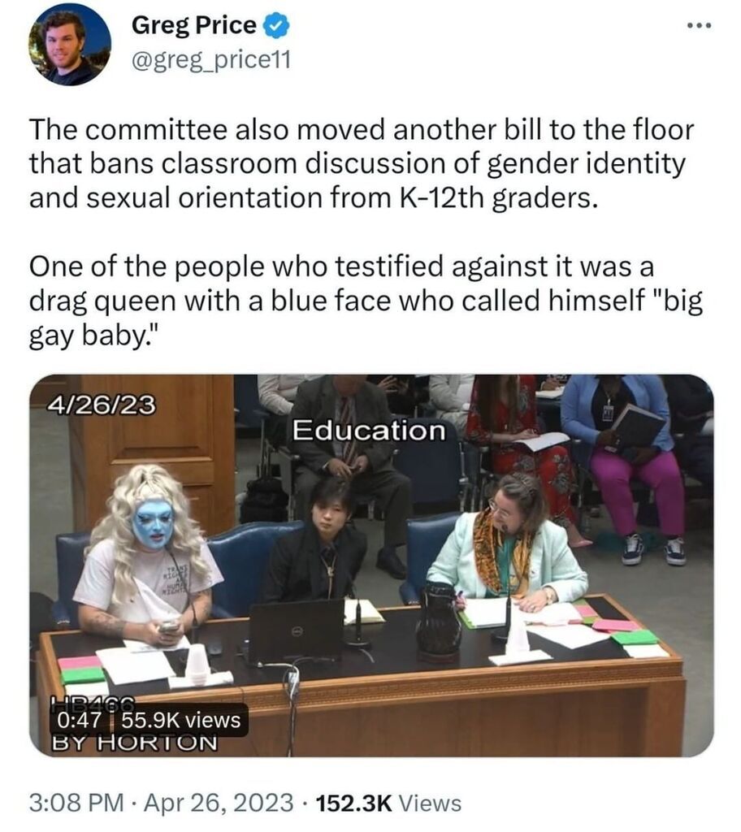Click the BY HORTON overlay text
Image resolution: width=741 pixels, height=832 pixels.
tap(134, 743)
